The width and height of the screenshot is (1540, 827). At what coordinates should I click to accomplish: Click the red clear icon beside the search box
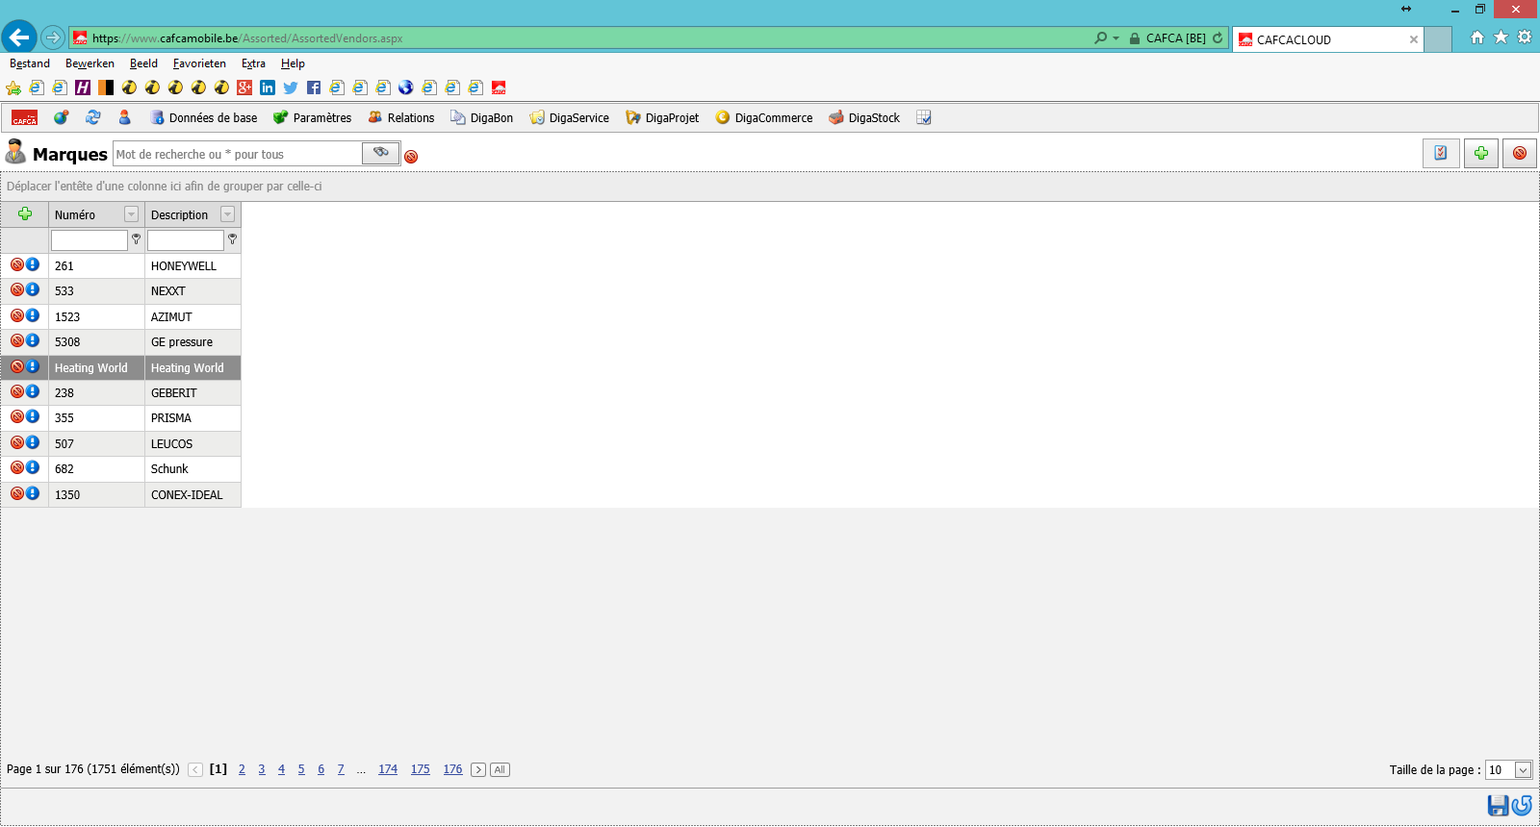coord(411,157)
